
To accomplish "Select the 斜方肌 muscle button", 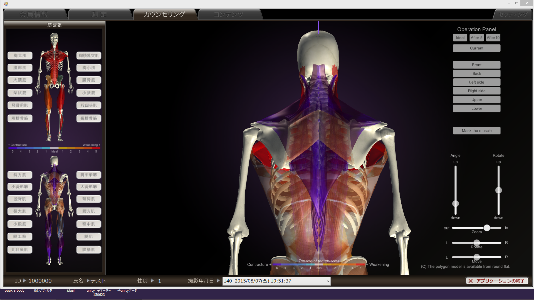I will pyautogui.click(x=20, y=175).
